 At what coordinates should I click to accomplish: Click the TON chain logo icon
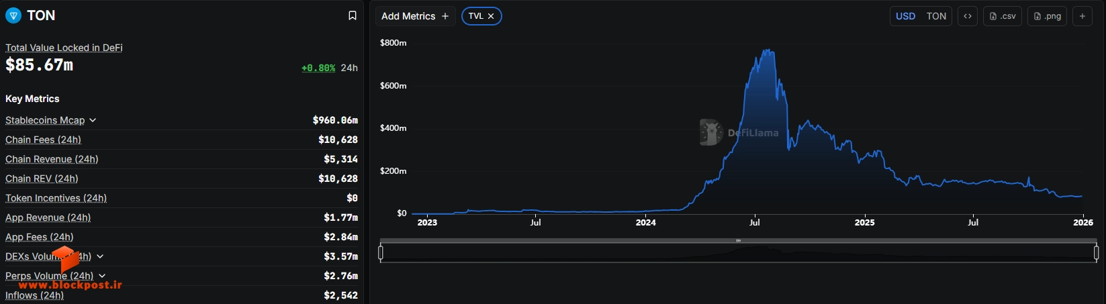[13, 16]
